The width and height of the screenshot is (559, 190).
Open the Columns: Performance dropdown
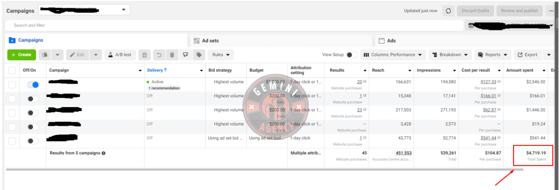393,55
